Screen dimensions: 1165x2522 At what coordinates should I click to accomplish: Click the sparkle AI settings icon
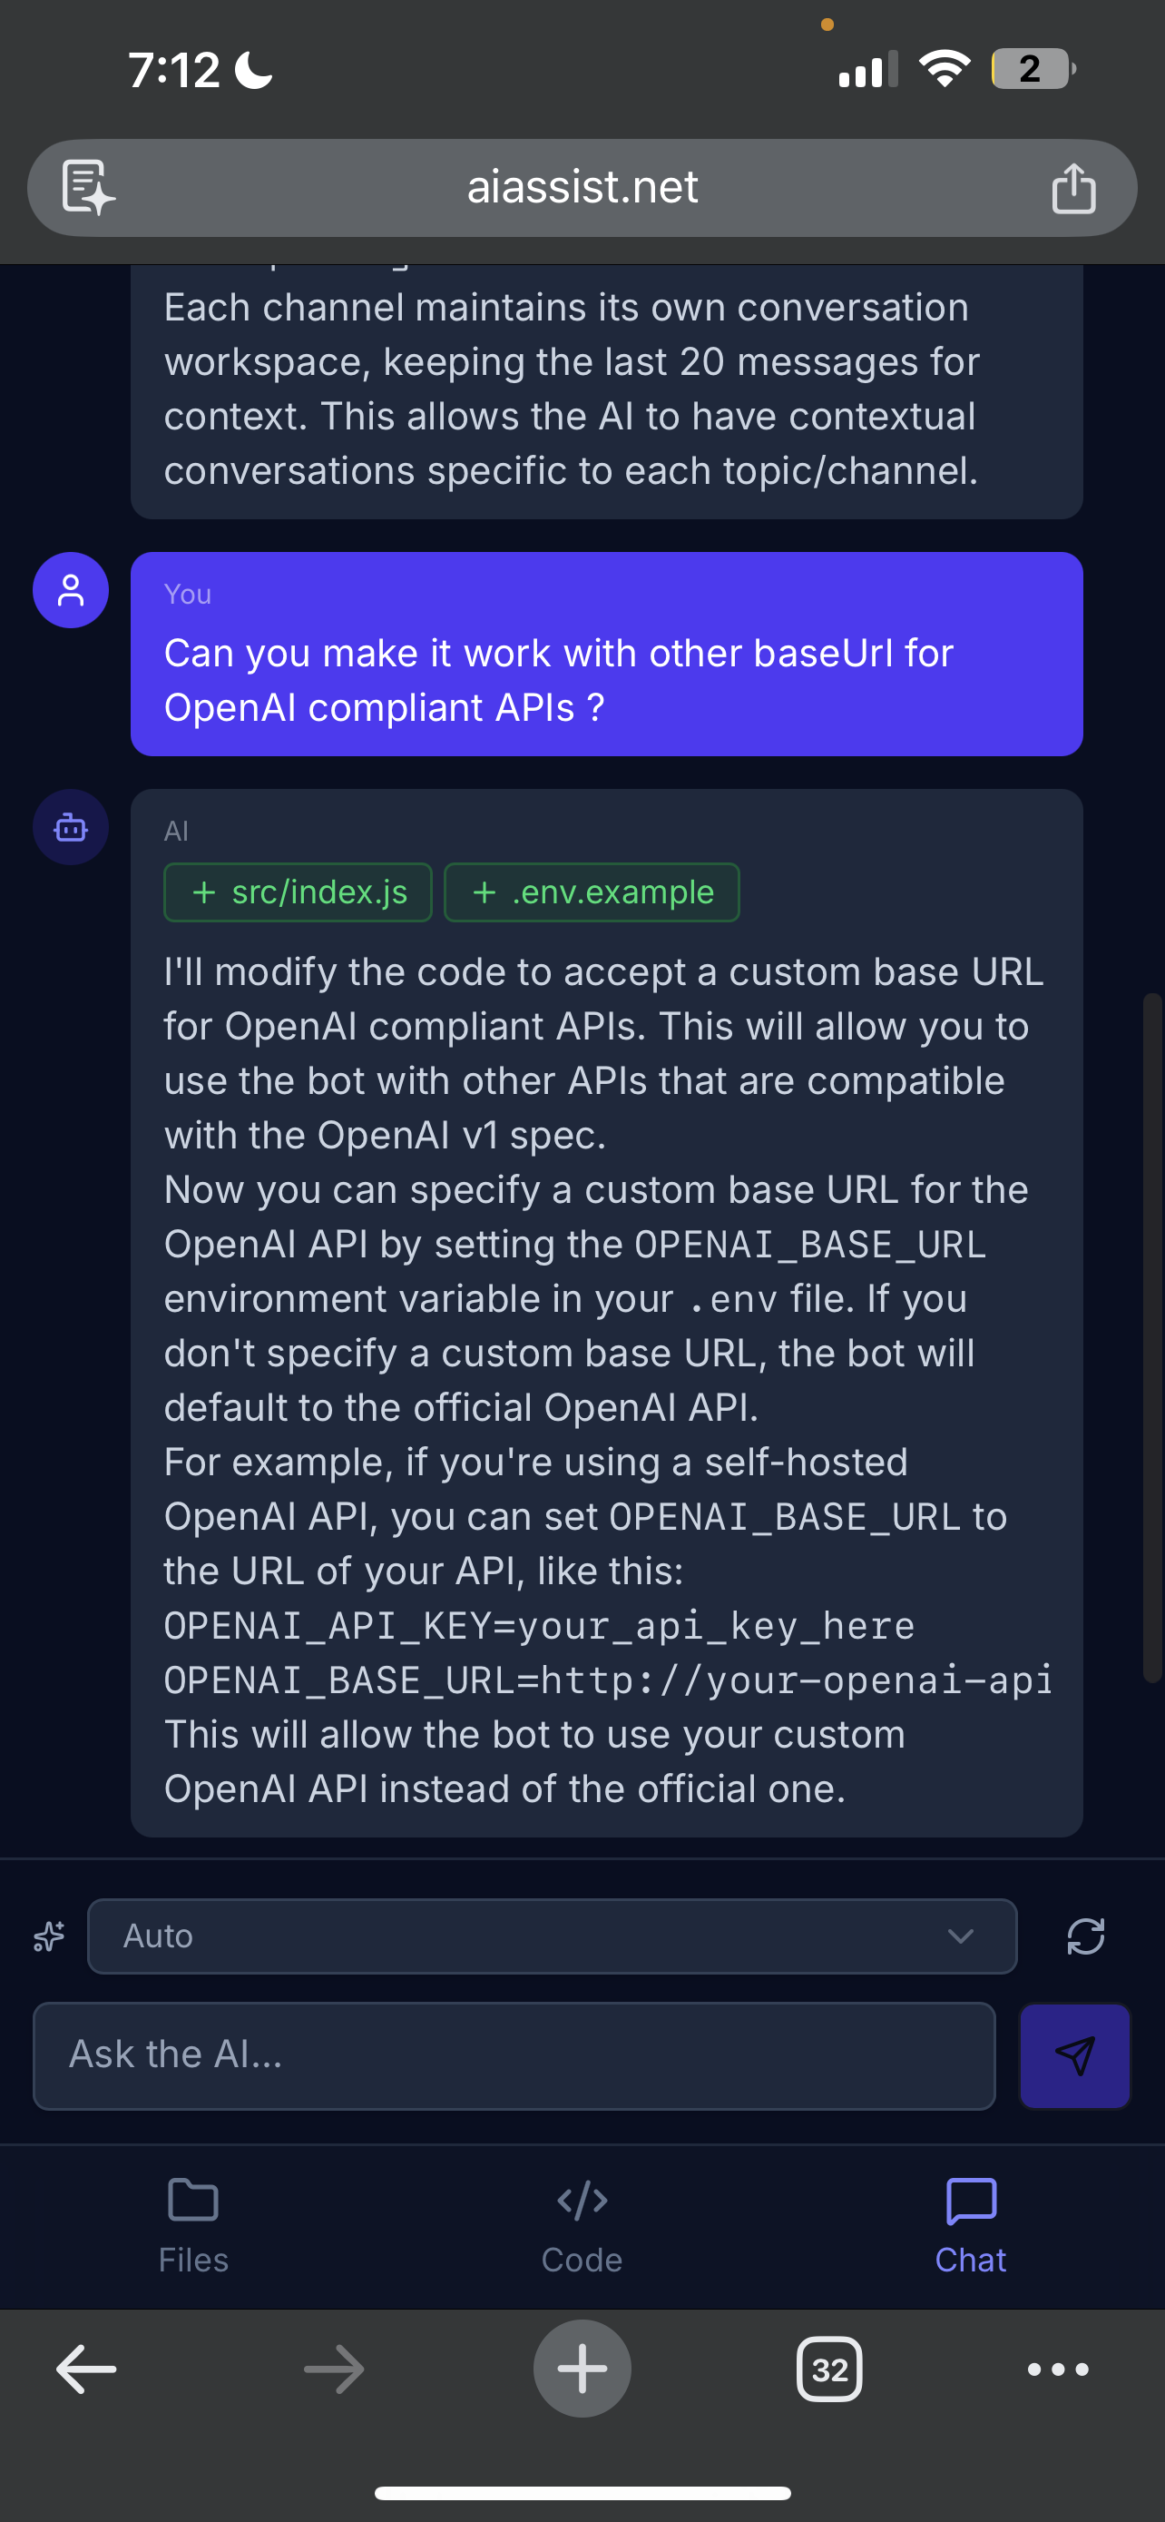[46, 1936]
